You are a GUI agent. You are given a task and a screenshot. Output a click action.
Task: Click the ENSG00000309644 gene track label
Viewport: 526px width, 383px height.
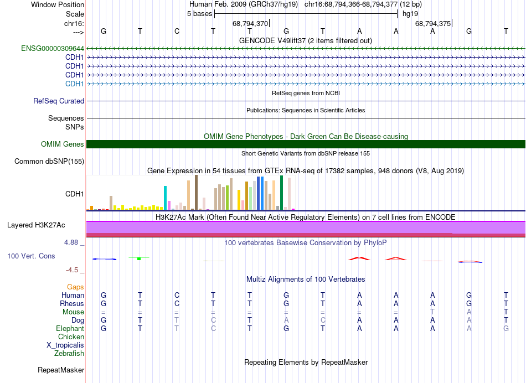coord(53,49)
